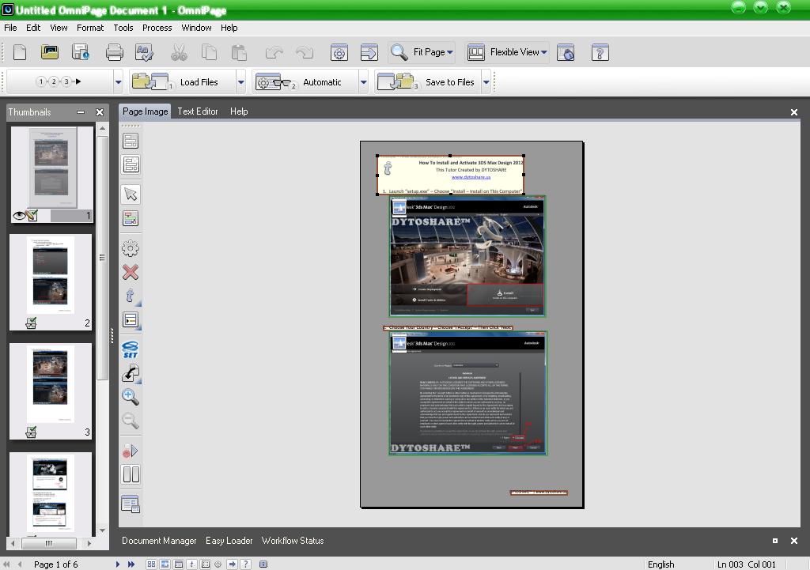Viewport: 810px width, 570px height.
Task: Minimize the Thumbnails panel
Action: pyautogui.click(x=81, y=112)
